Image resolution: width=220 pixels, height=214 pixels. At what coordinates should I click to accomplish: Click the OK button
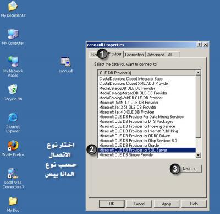point(112,204)
